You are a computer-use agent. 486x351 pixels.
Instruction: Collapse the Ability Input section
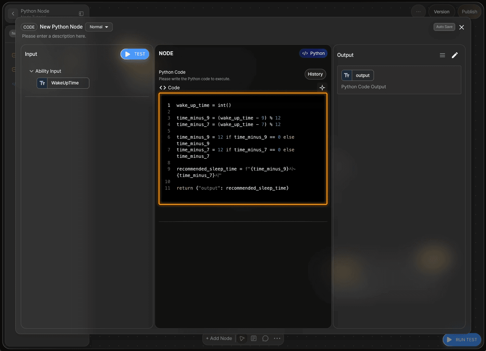click(32, 71)
